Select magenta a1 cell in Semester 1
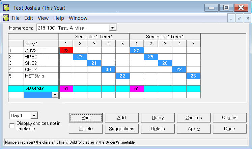The width and height of the screenshot is (252, 149). (66, 89)
